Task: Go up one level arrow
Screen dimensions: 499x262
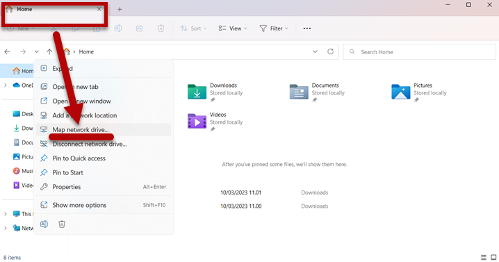Action: [x=49, y=51]
